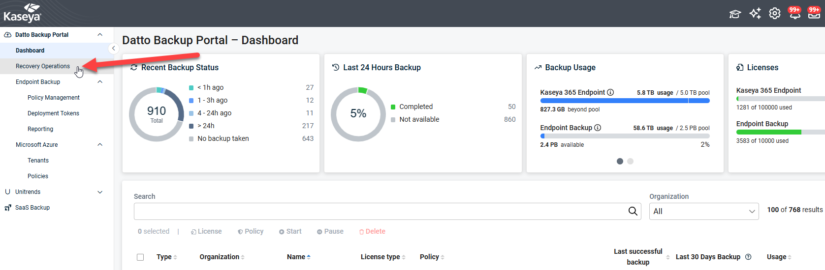
Task: Open Recovery Operations in the sidebar
Action: [43, 66]
